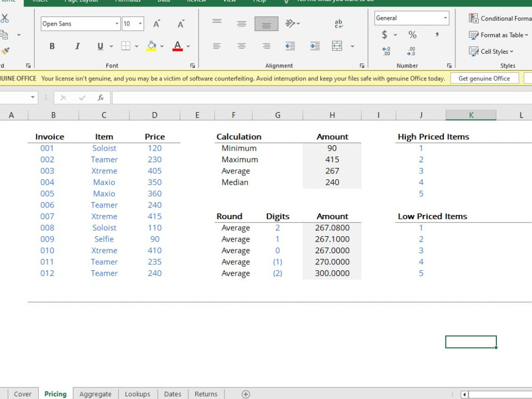This screenshot has width=532, height=399.
Task: Switch to the Returns sheet tab
Action: [206, 394]
